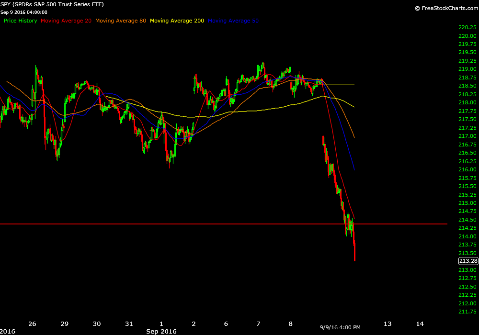Select the blue Moving Average 50 label
Screen dimensions: 479x335
(233, 21)
